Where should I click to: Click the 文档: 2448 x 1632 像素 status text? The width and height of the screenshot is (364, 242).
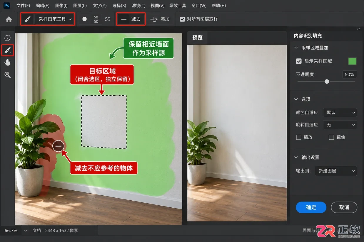tap(55, 231)
